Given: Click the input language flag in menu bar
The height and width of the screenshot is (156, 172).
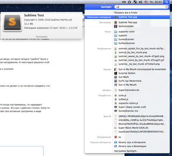Looking at the screenshot, I should 146,2.
